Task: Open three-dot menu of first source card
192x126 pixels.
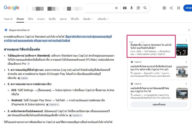Action: [x=186, y=40]
